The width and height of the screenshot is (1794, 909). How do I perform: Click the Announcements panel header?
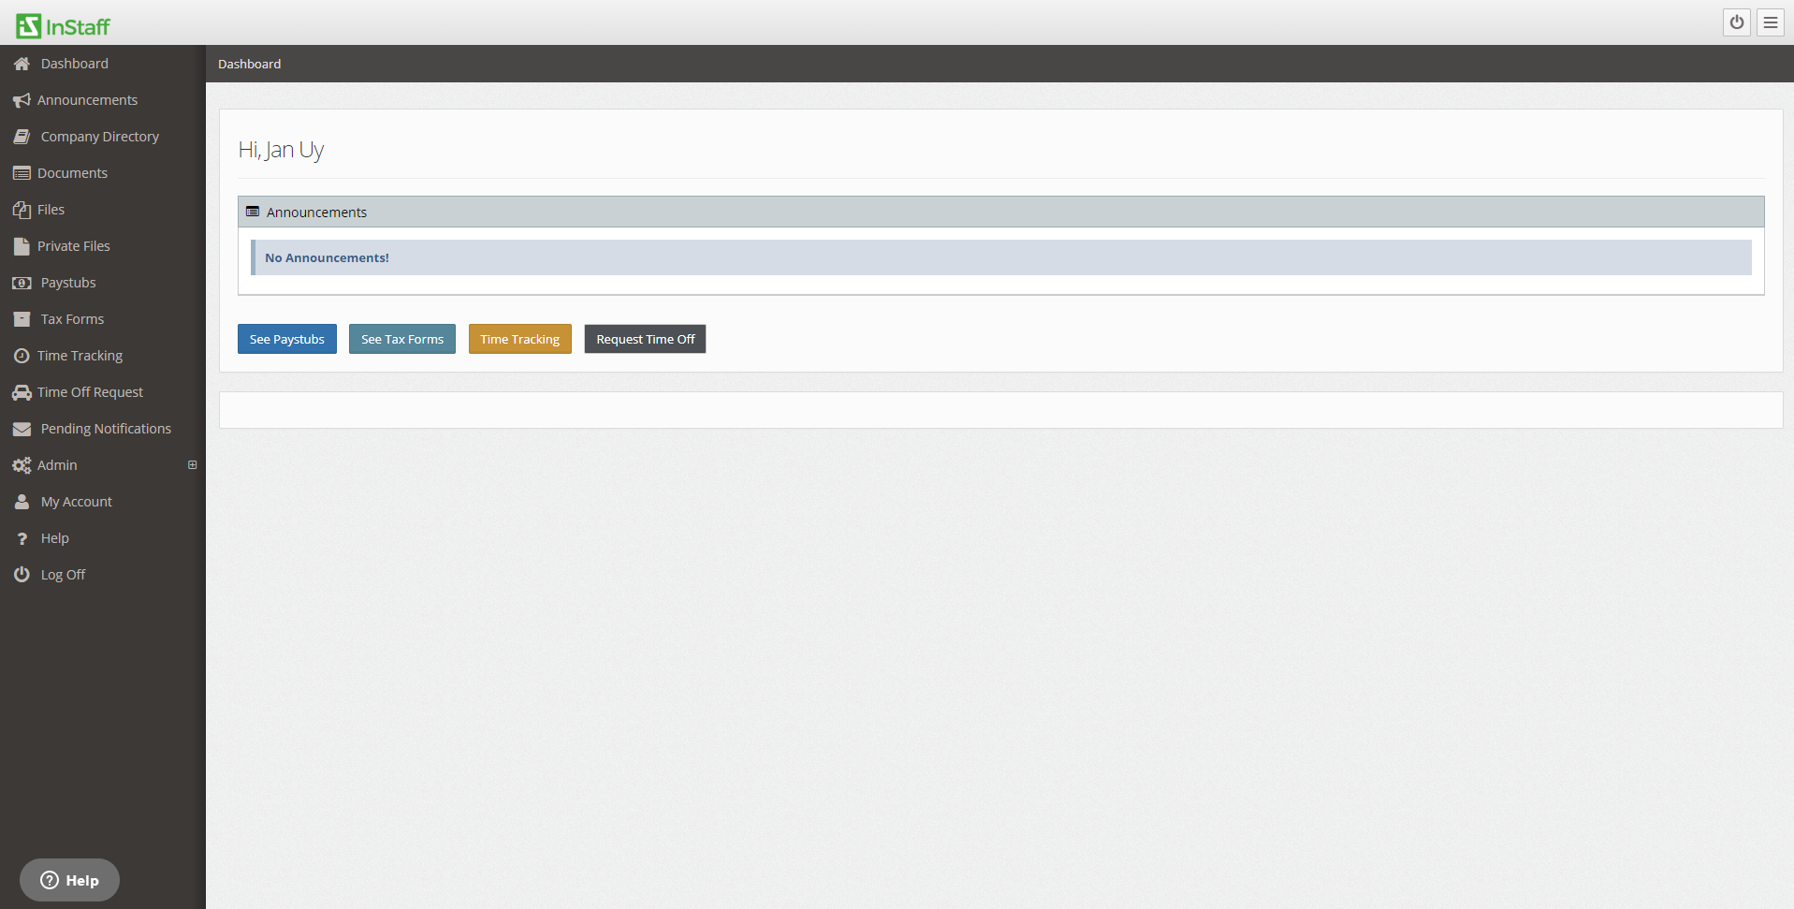[x=315, y=212]
